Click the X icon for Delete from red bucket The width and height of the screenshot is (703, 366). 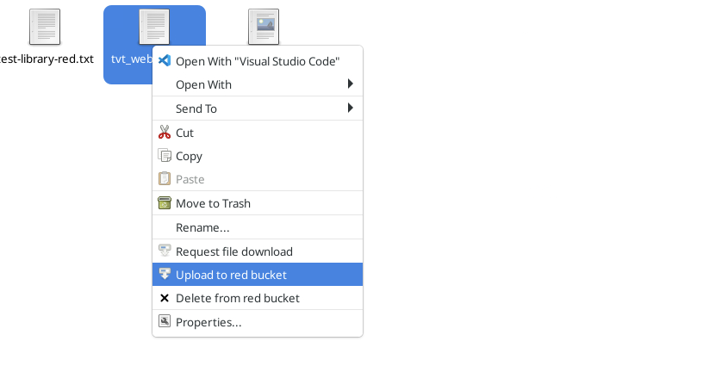point(165,298)
